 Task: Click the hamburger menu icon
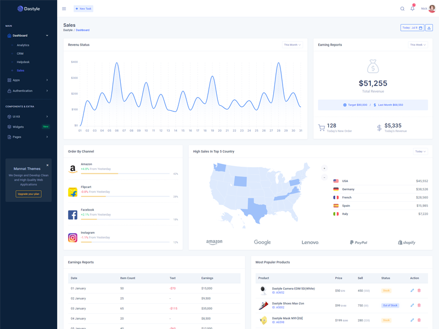coord(64,9)
